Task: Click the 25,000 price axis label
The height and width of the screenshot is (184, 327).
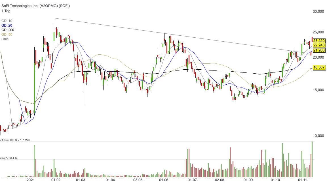Action: [318, 32]
